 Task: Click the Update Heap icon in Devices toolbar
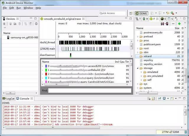point(11,24)
